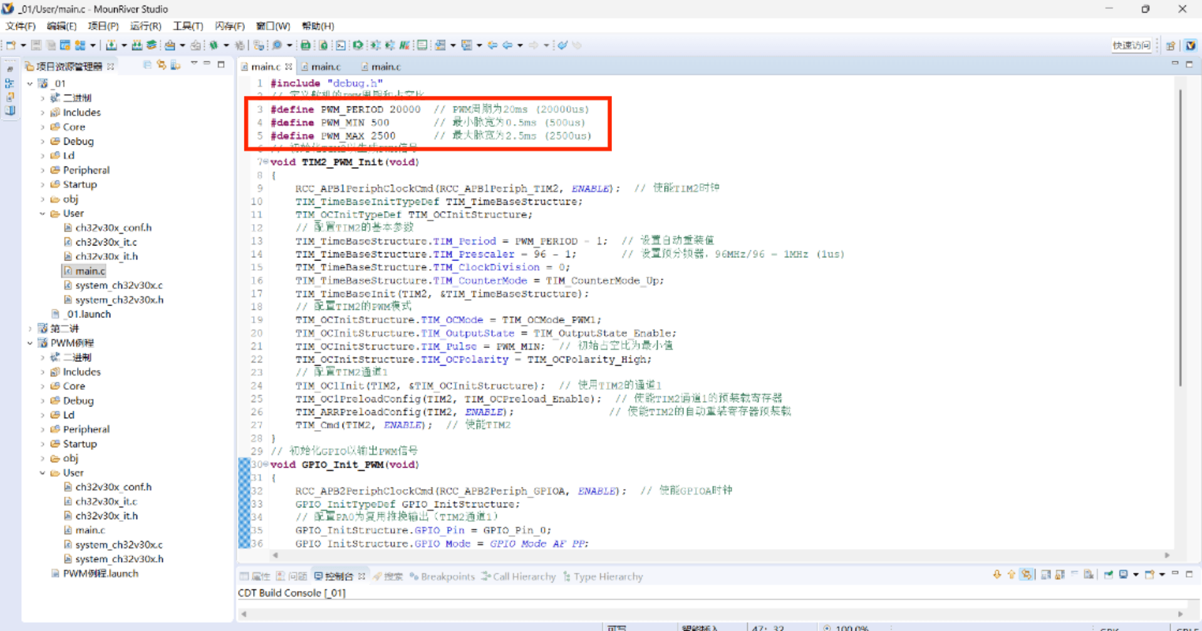
Task: Open the terminal icon in toolbar
Action: [340, 45]
